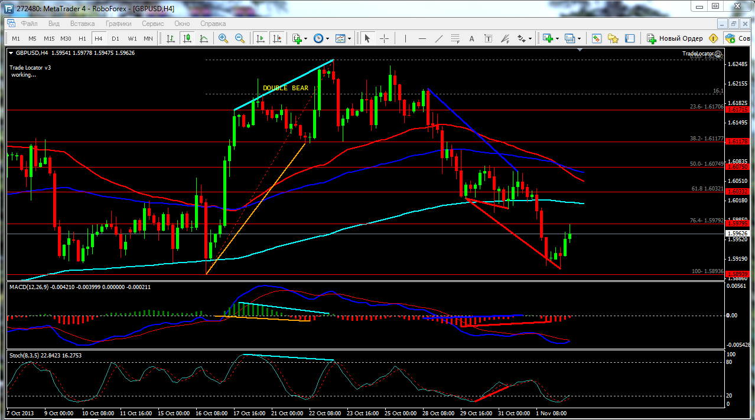Toggle chart auto scroll
Viewport: 755px width, 420px height.
pos(260,38)
